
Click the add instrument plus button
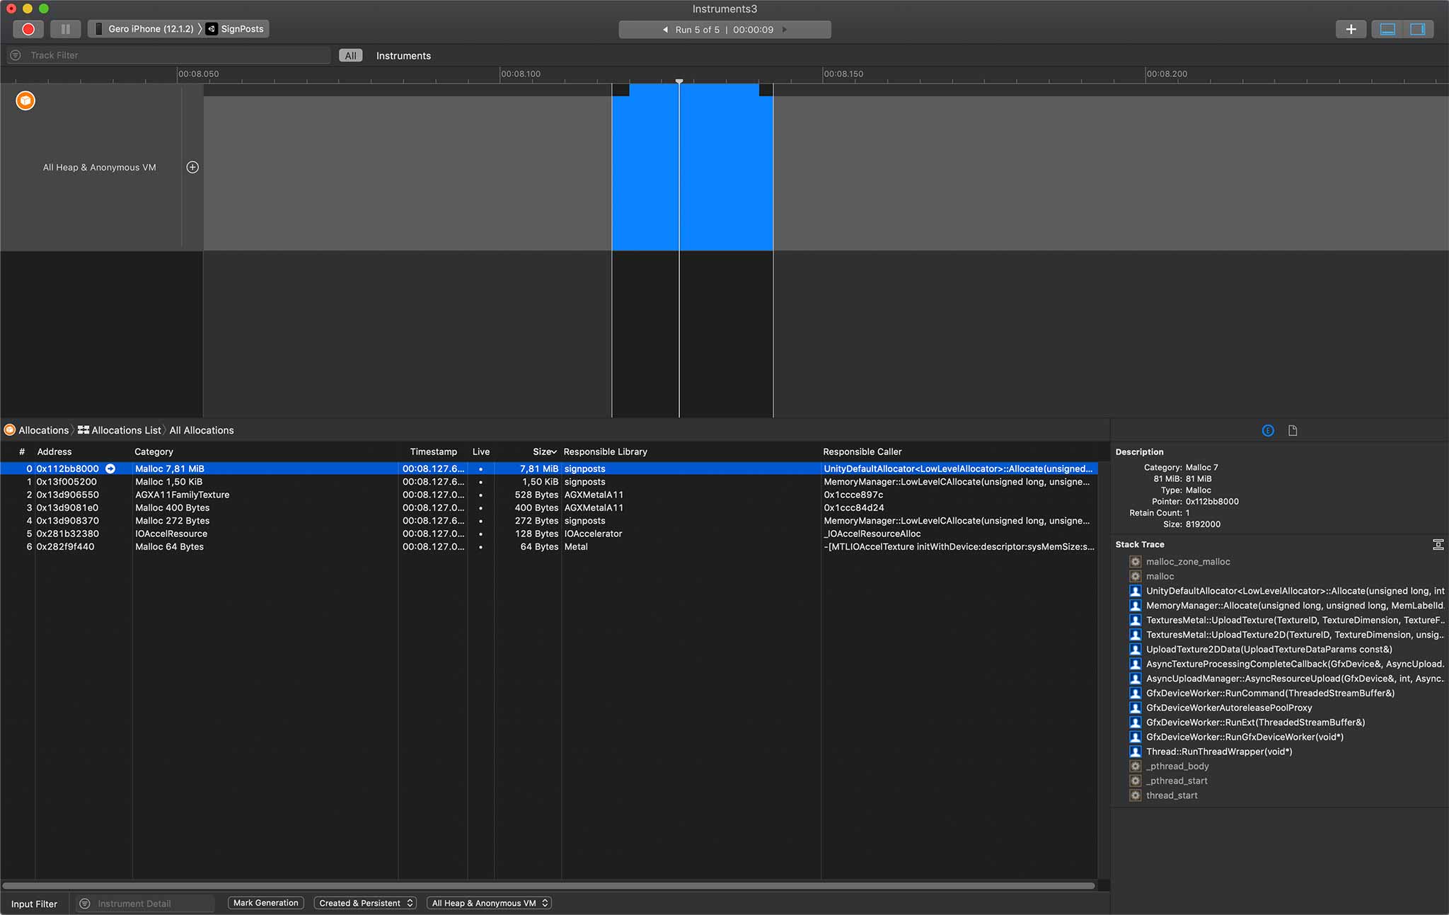tap(1351, 29)
